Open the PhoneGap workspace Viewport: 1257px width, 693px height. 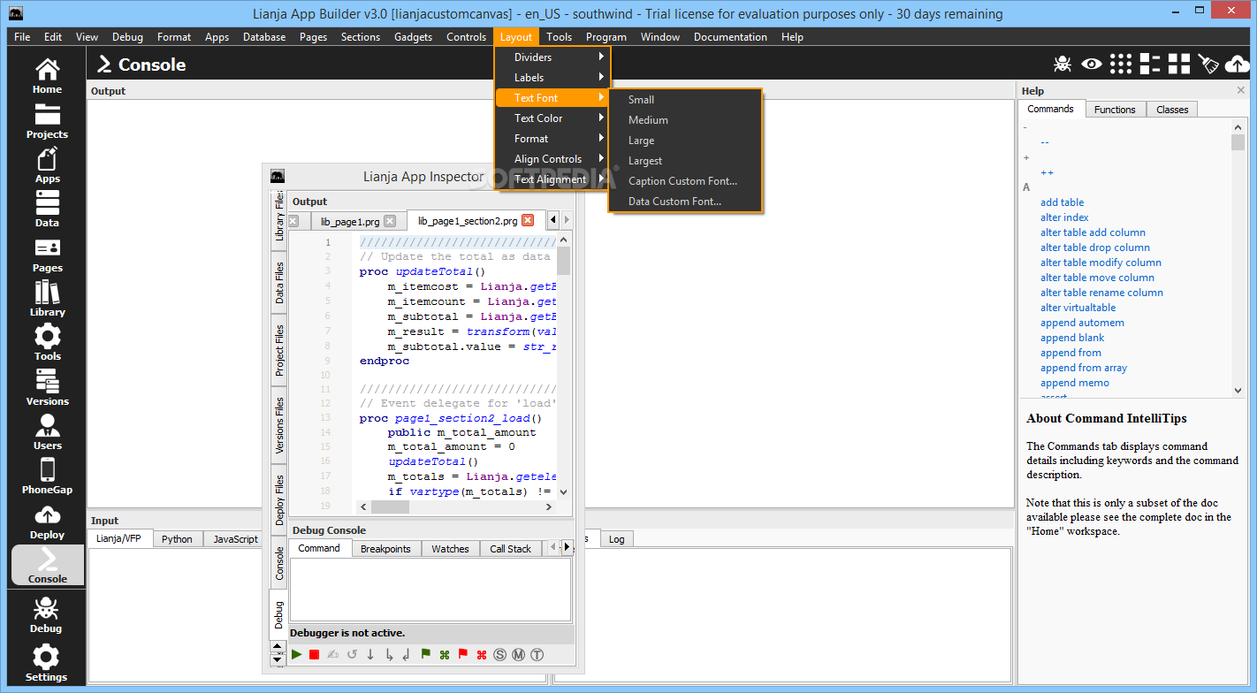(x=47, y=476)
